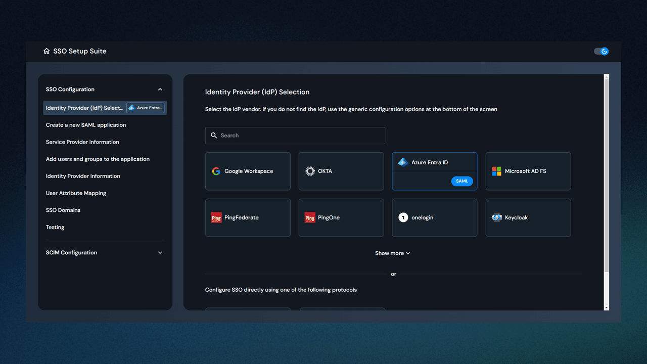Image resolution: width=647 pixels, height=364 pixels.
Task: Click the Google Workspace logo icon
Action: coord(216,171)
